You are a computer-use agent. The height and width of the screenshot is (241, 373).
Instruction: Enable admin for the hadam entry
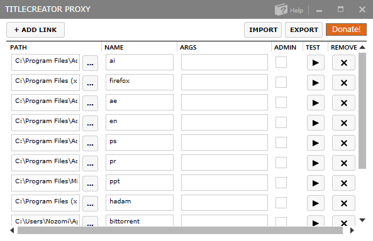click(281, 203)
